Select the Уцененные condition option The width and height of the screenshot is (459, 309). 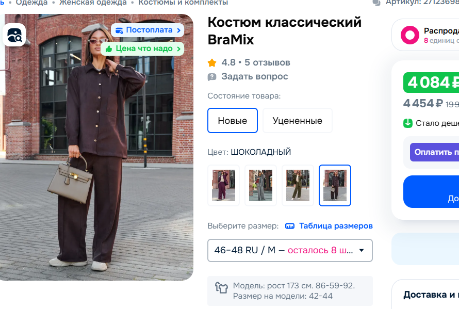298,120
